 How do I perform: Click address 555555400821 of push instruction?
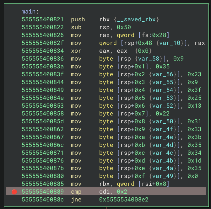[42, 19]
